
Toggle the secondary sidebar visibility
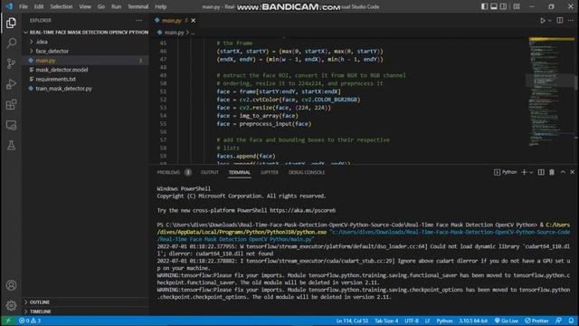tap(503, 6)
